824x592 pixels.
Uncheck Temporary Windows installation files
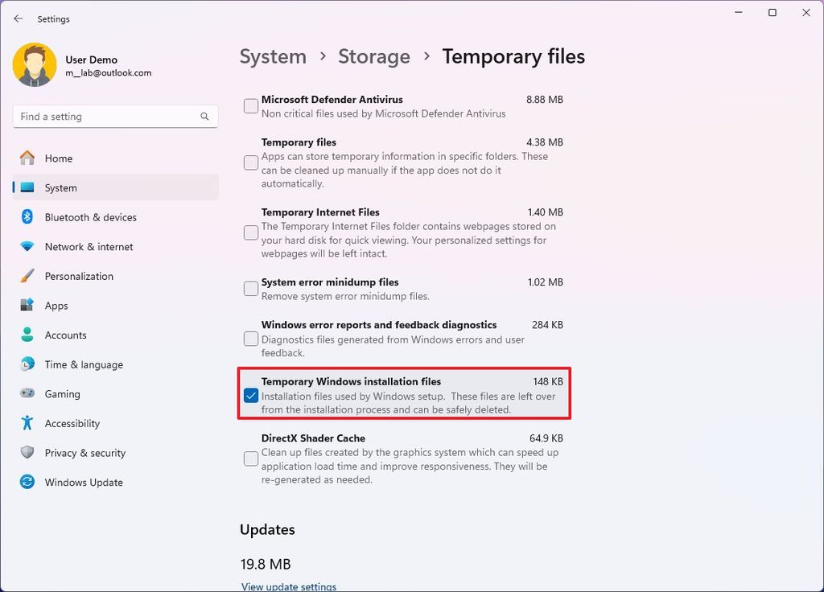(x=250, y=395)
